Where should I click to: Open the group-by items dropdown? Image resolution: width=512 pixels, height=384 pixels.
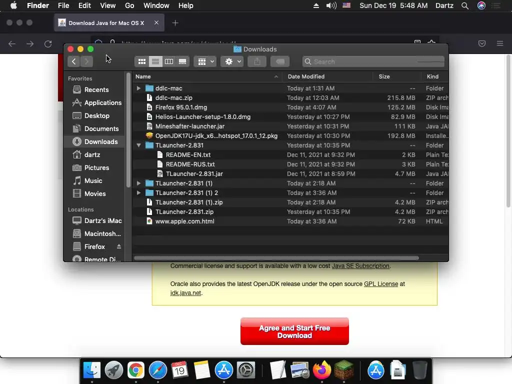point(205,61)
